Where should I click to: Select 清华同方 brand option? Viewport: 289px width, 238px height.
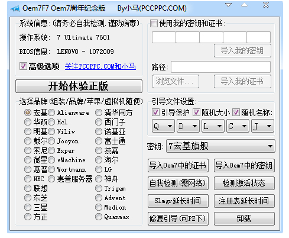pyautogui.click(x=99, y=112)
